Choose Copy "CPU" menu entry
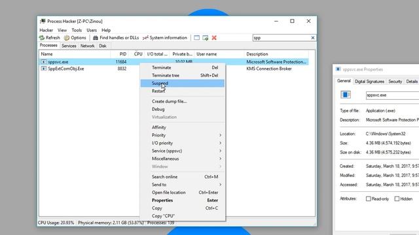Viewport: 419px width, 235px height. pos(183,216)
